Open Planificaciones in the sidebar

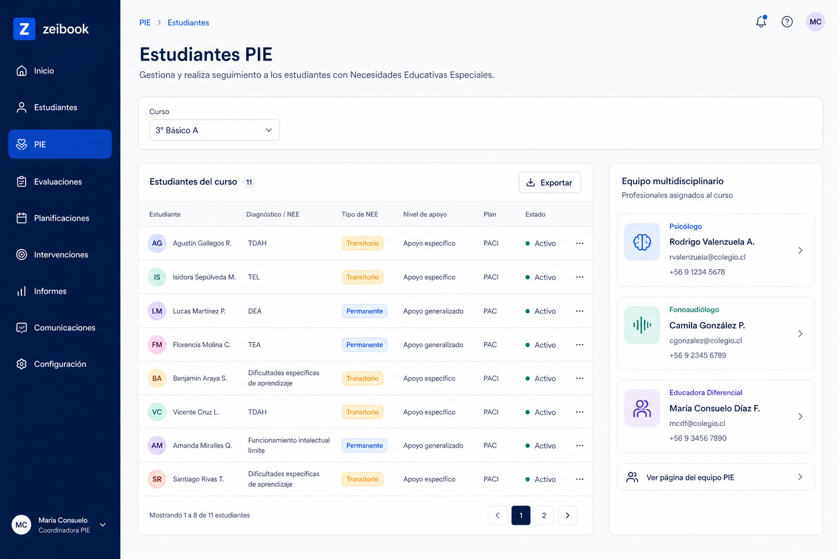(60, 218)
